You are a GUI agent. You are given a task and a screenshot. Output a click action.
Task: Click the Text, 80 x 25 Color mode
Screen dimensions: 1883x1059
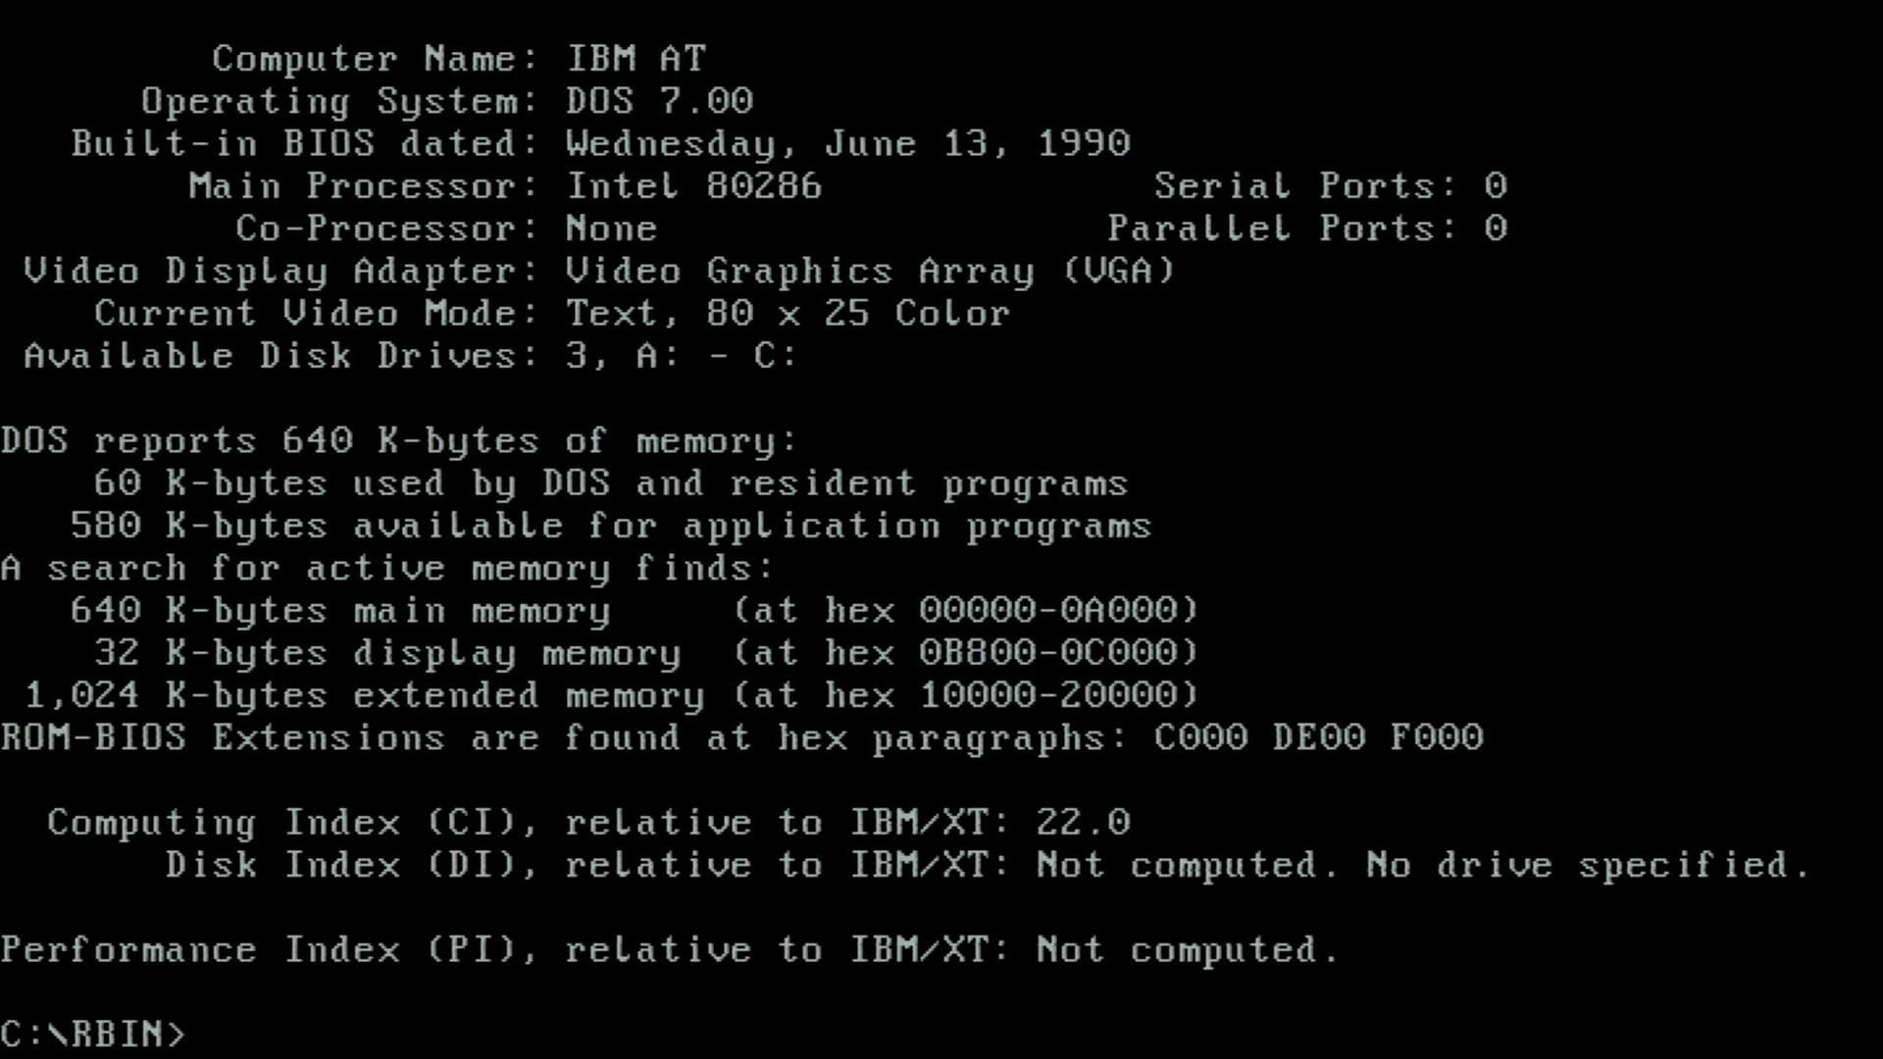[x=789, y=314]
